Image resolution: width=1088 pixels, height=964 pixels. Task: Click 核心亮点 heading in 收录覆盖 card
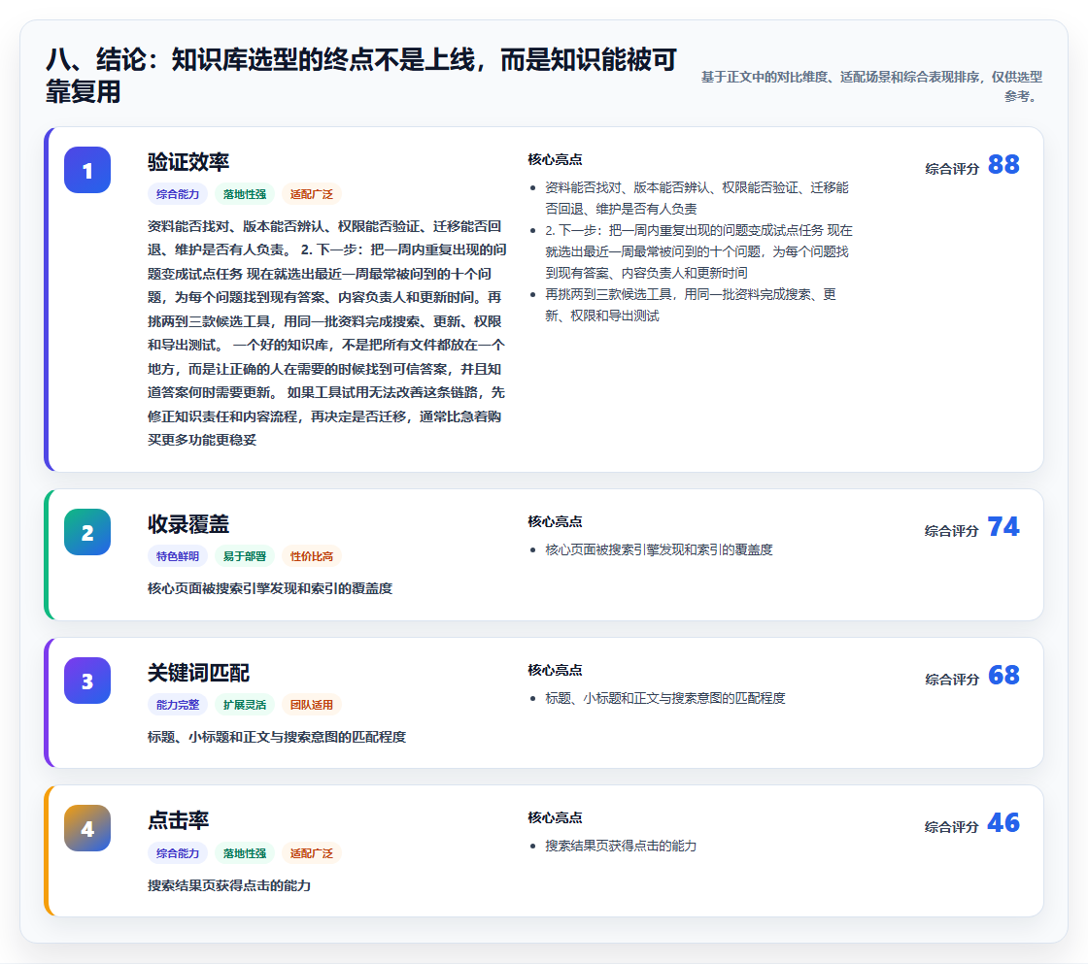click(x=555, y=521)
